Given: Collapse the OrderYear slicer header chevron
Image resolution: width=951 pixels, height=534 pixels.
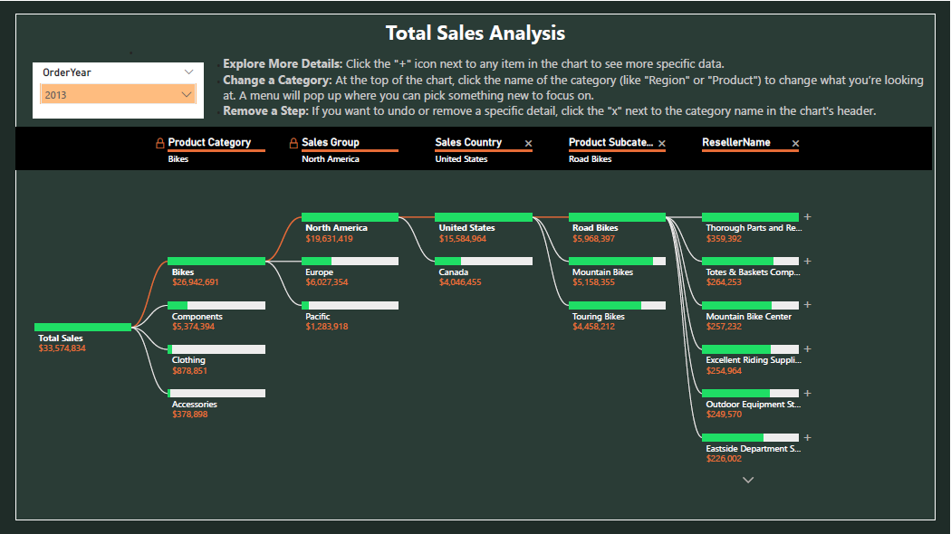Looking at the screenshot, I should point(188,72).
